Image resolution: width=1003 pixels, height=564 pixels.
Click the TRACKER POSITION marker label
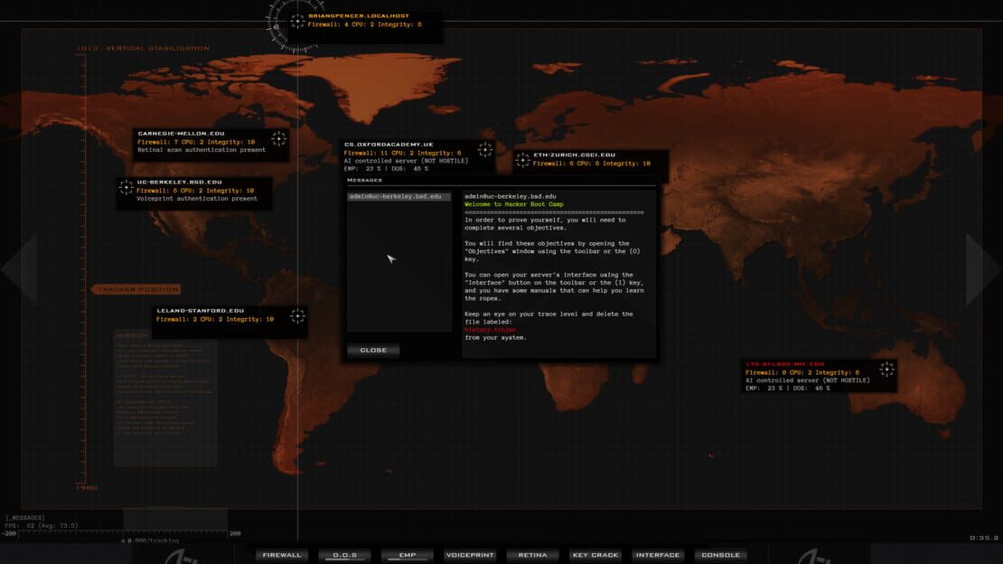click(x=136, y=289)
